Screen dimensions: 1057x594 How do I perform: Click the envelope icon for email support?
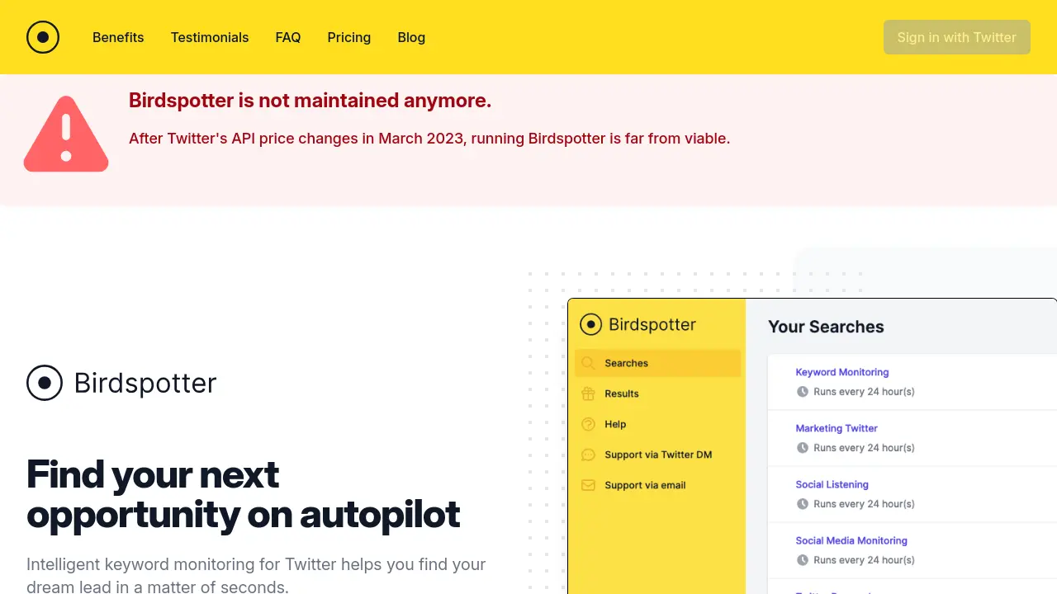pyautogui.click(x=588, y=485)
